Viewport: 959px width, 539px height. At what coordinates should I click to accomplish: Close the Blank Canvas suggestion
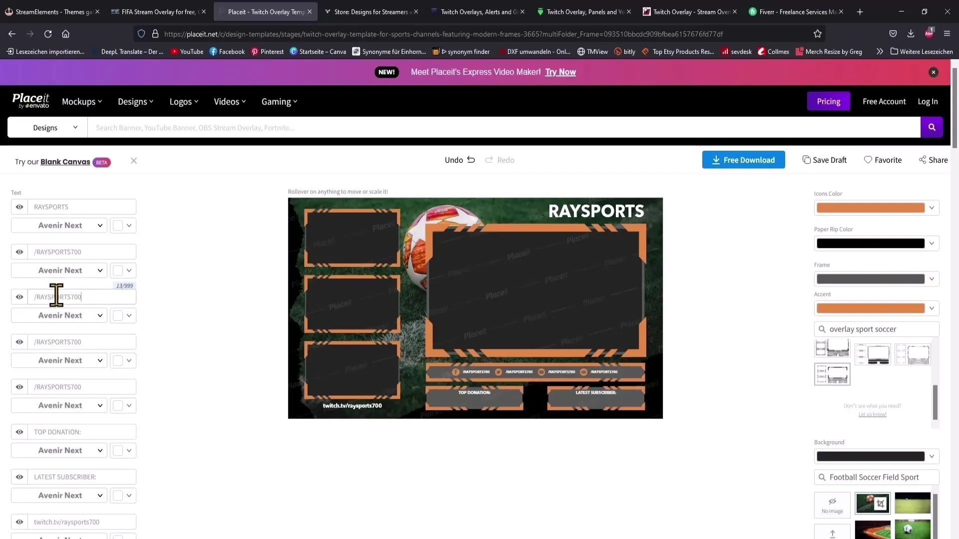click(133, 161)
